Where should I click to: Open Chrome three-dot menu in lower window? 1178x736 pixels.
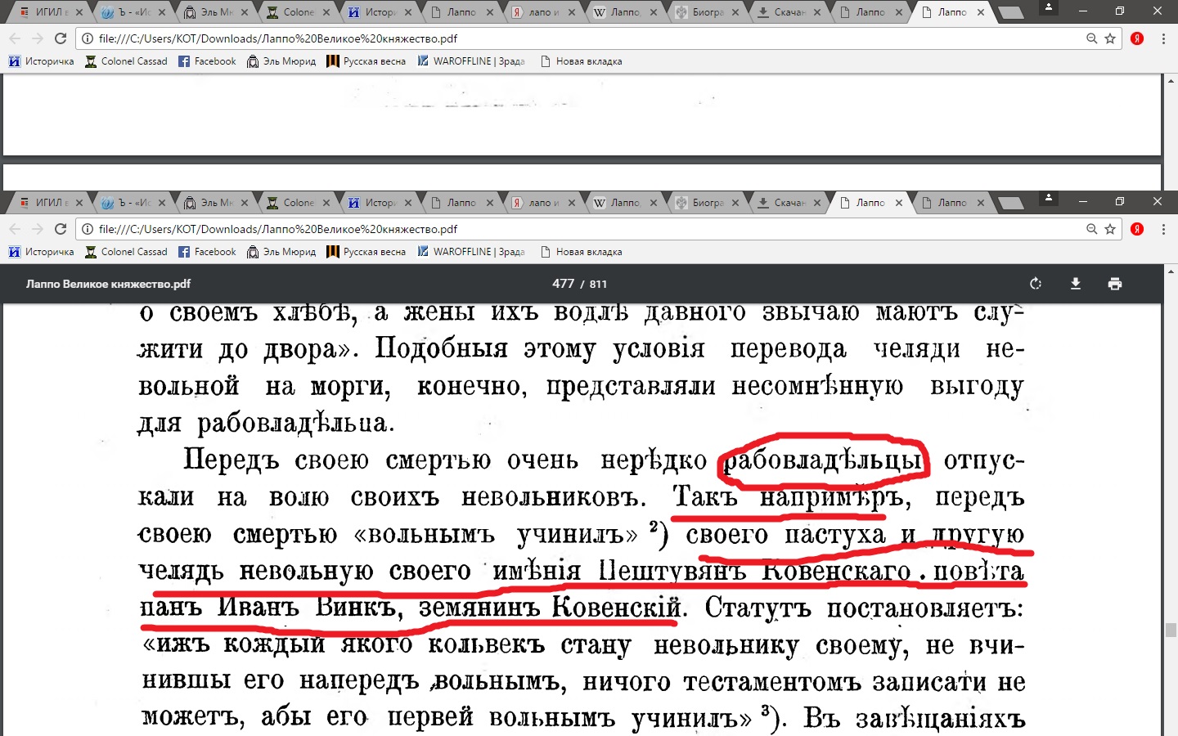pos(1163,229)
